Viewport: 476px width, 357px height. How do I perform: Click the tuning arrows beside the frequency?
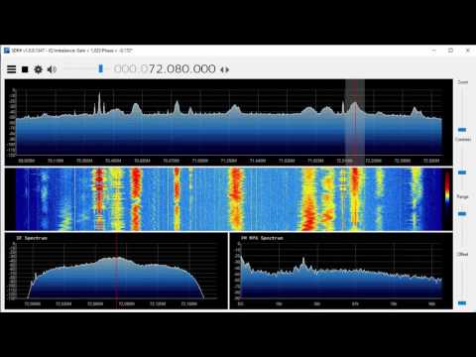[225, 69]
